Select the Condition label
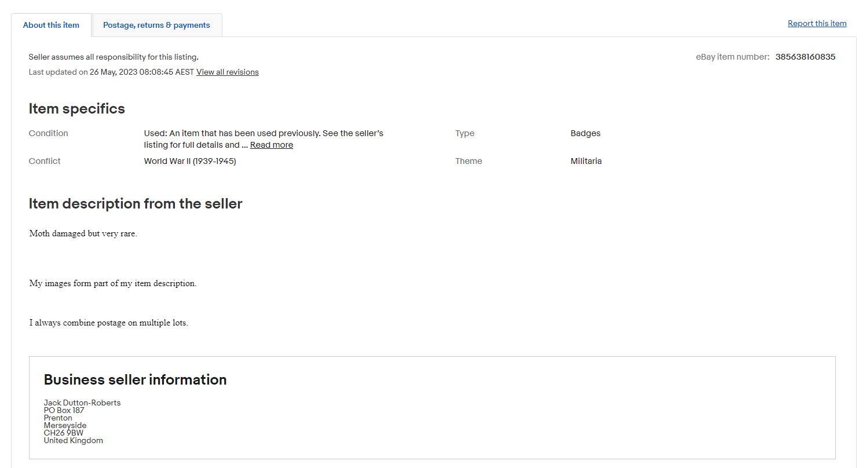This screenshot has width=866, height=468. coord(48,133)
